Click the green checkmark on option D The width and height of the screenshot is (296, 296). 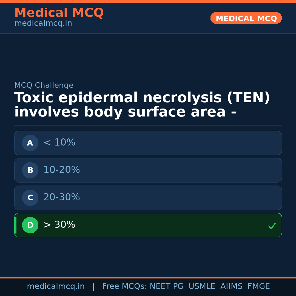click(272, 226)
